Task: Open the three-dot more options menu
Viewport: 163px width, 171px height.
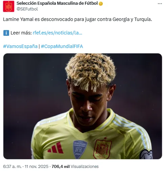Action: click(160, 4)
